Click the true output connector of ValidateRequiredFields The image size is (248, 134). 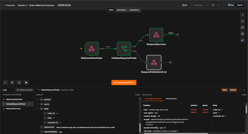point(131,46)
